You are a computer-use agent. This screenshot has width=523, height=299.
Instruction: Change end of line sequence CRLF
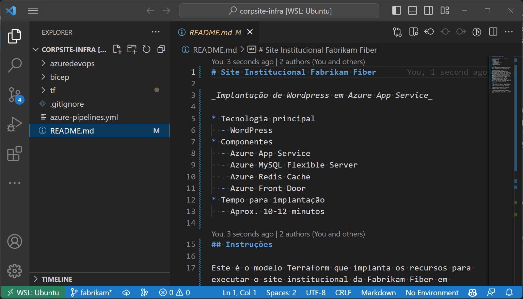(x=343, y=293)
